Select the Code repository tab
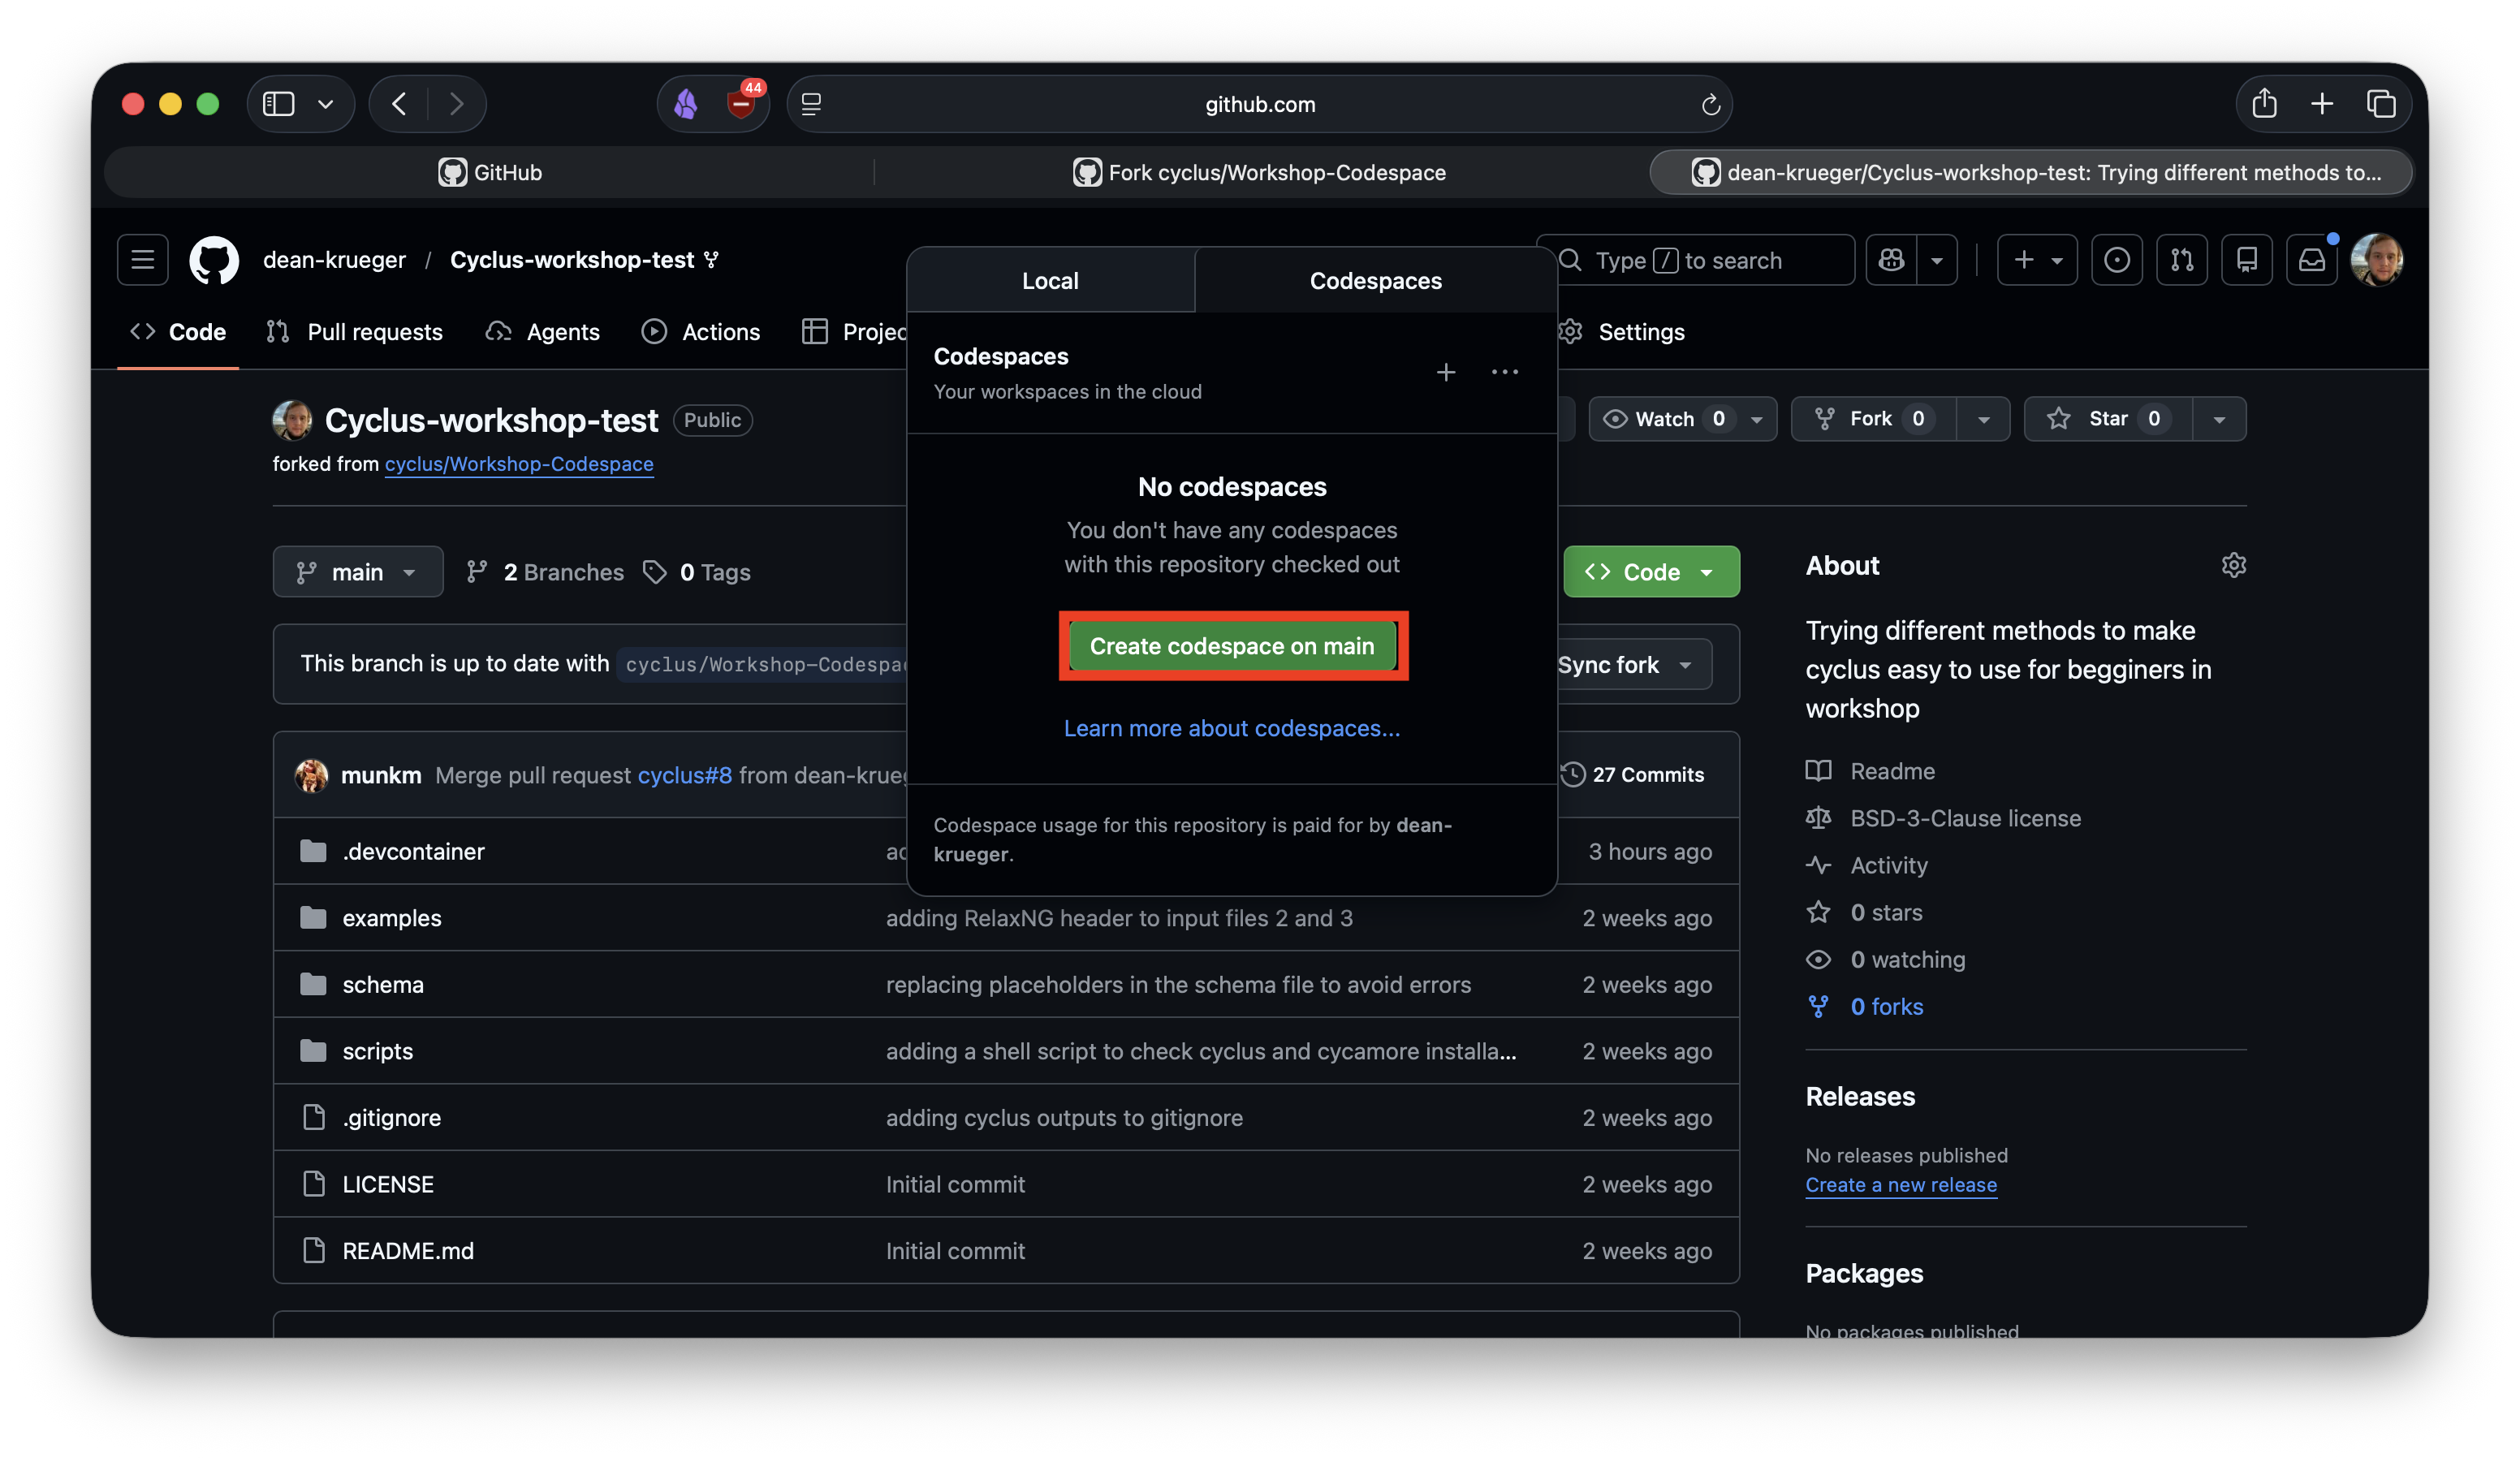 point(178,332)
